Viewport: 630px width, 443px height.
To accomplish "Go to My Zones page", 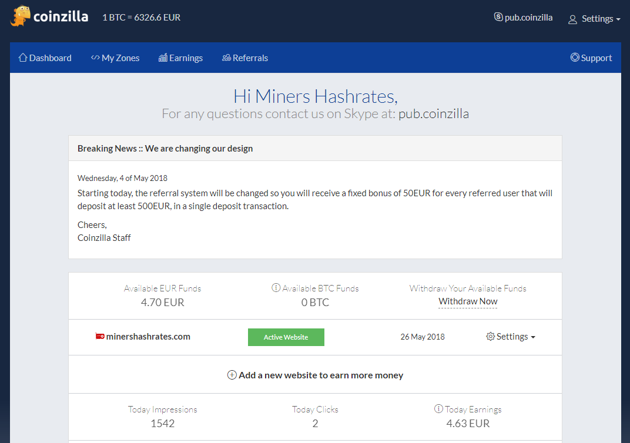I will tap(115, 58).
